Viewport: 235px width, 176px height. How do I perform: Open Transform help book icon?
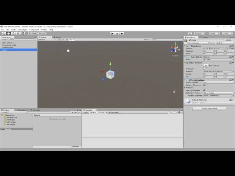click(x=231, y=46)
